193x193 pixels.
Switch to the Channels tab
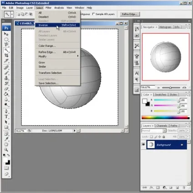click(x=162, y=126)
